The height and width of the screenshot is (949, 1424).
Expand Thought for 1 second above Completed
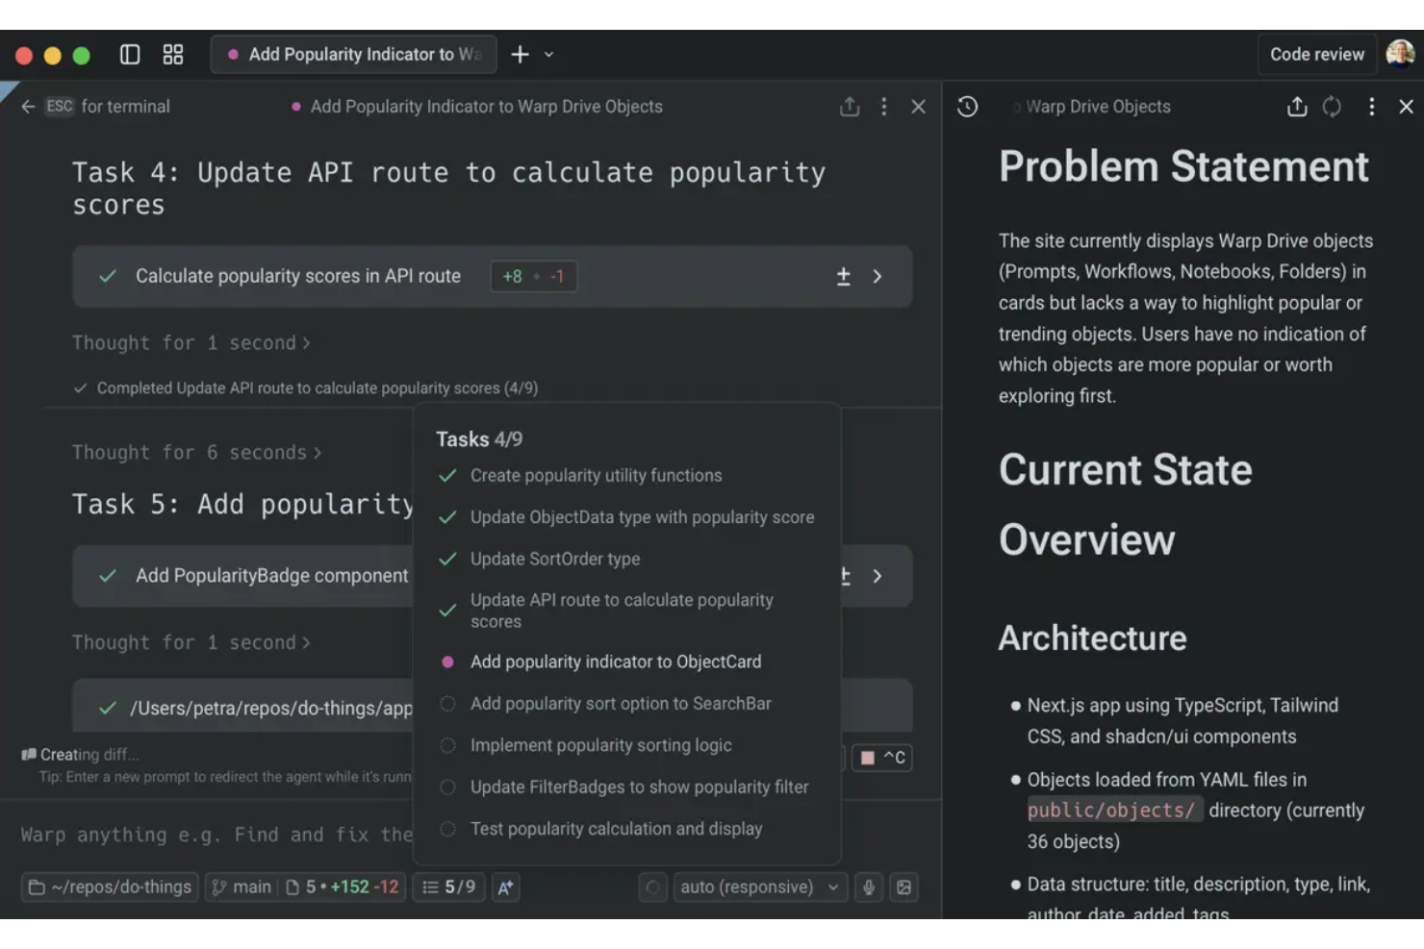[x=191, y=343]
